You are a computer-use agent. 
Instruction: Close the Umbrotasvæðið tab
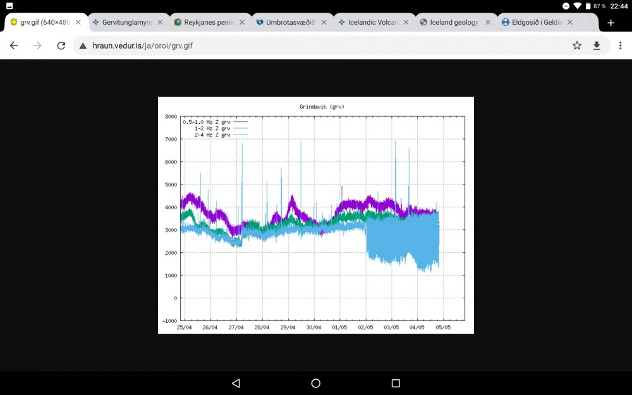[324, 21]
